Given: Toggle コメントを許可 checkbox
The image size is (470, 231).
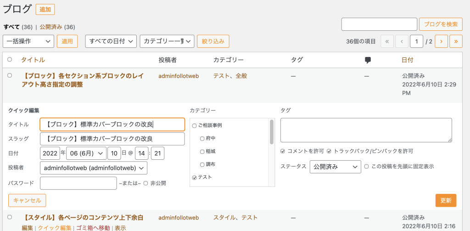Looking at the screenshot, I should [283, 151].
